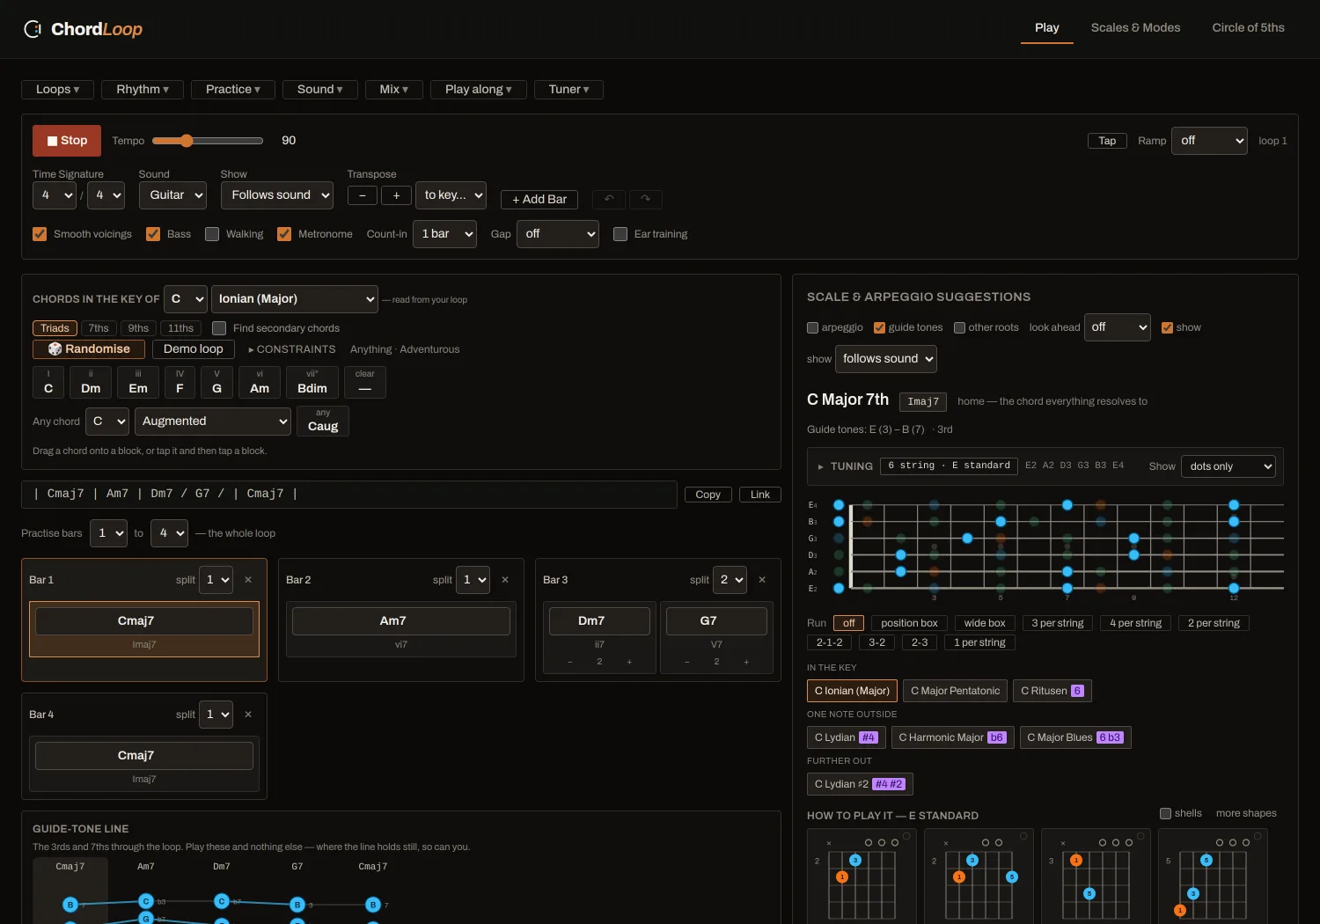
Task: Enable the other roots checkbox
Action: tap(959, 327)
